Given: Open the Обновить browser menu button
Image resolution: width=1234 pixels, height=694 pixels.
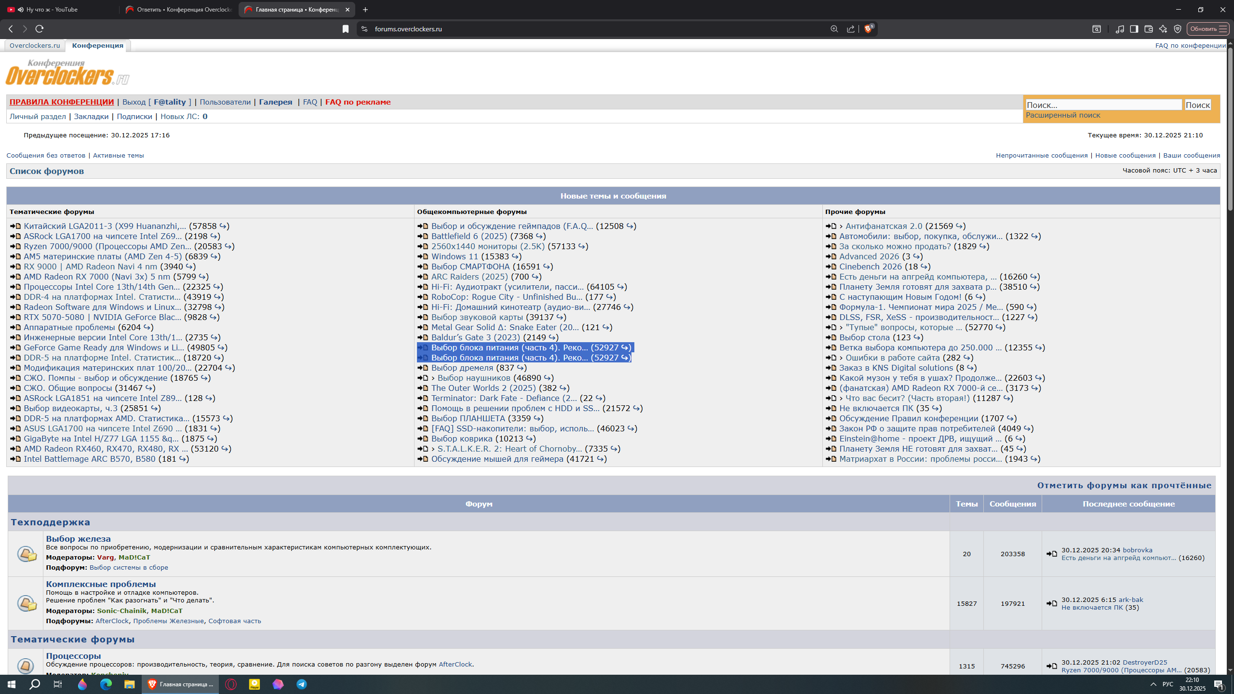Looking at the screenshot, I should [1208, 29].
